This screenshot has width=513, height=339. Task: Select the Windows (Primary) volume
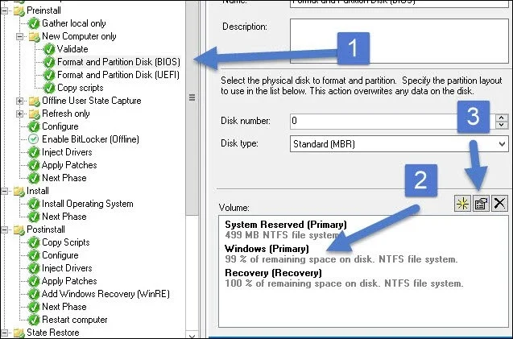tap(341, 254)
